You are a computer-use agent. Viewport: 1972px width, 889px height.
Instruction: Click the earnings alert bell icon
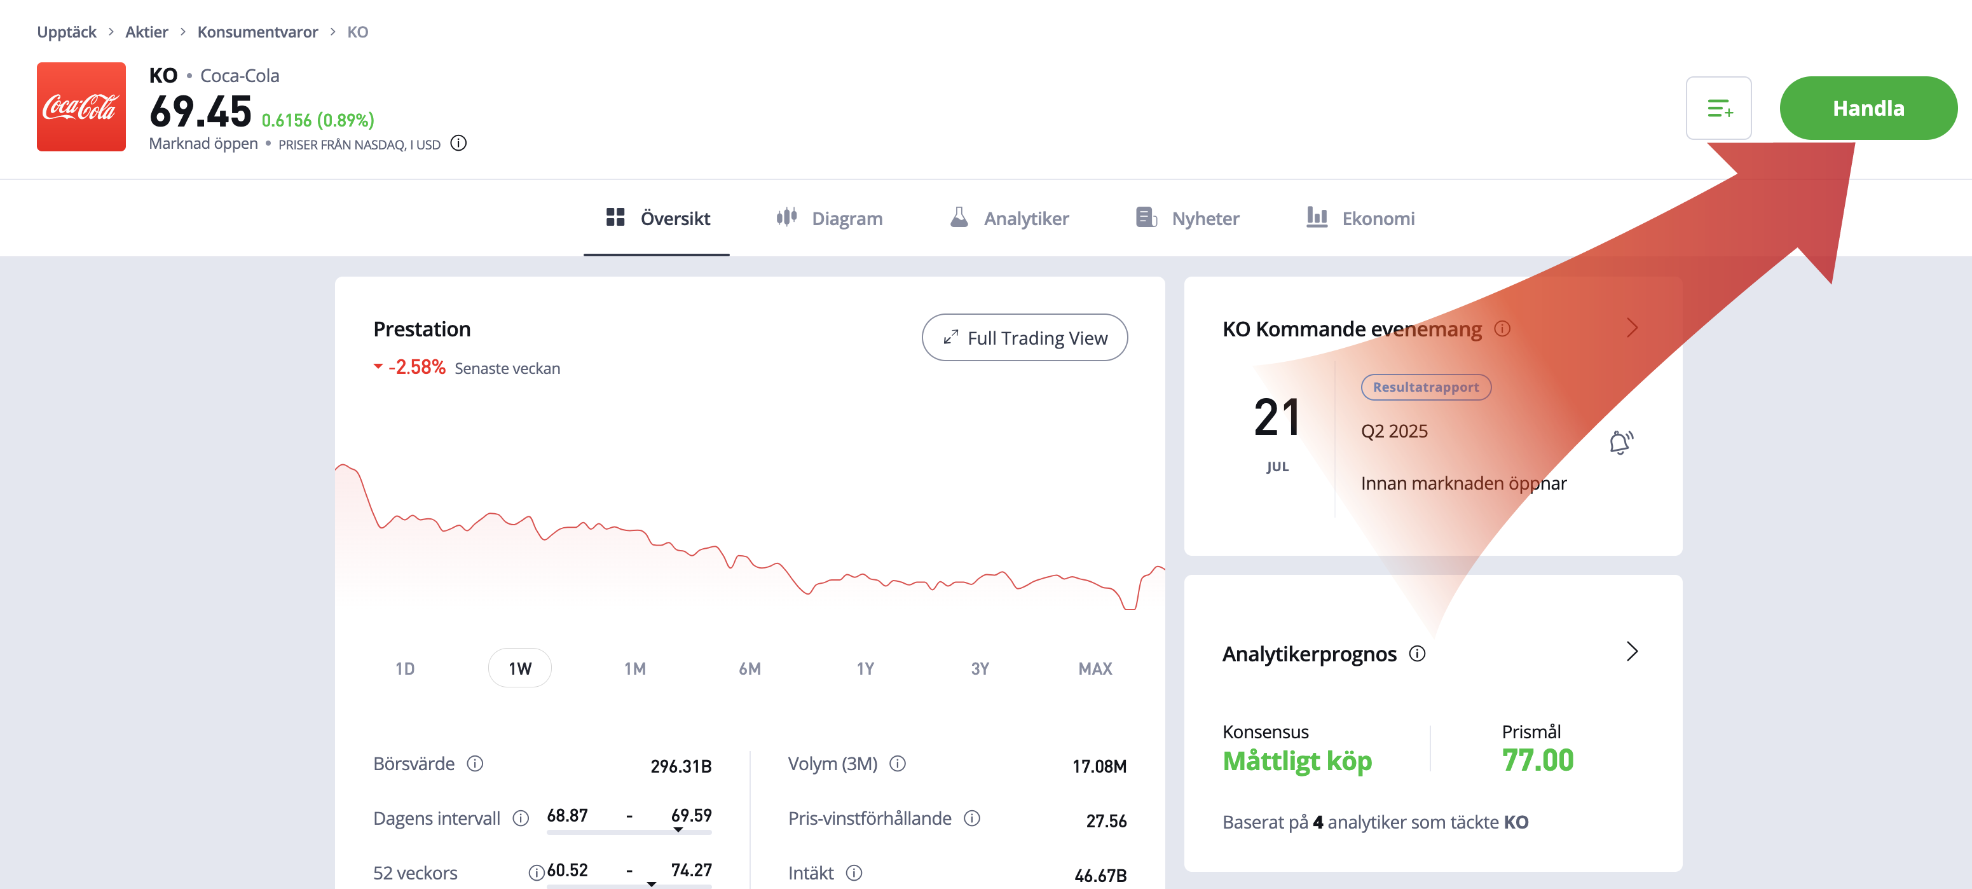point(1620,443)
